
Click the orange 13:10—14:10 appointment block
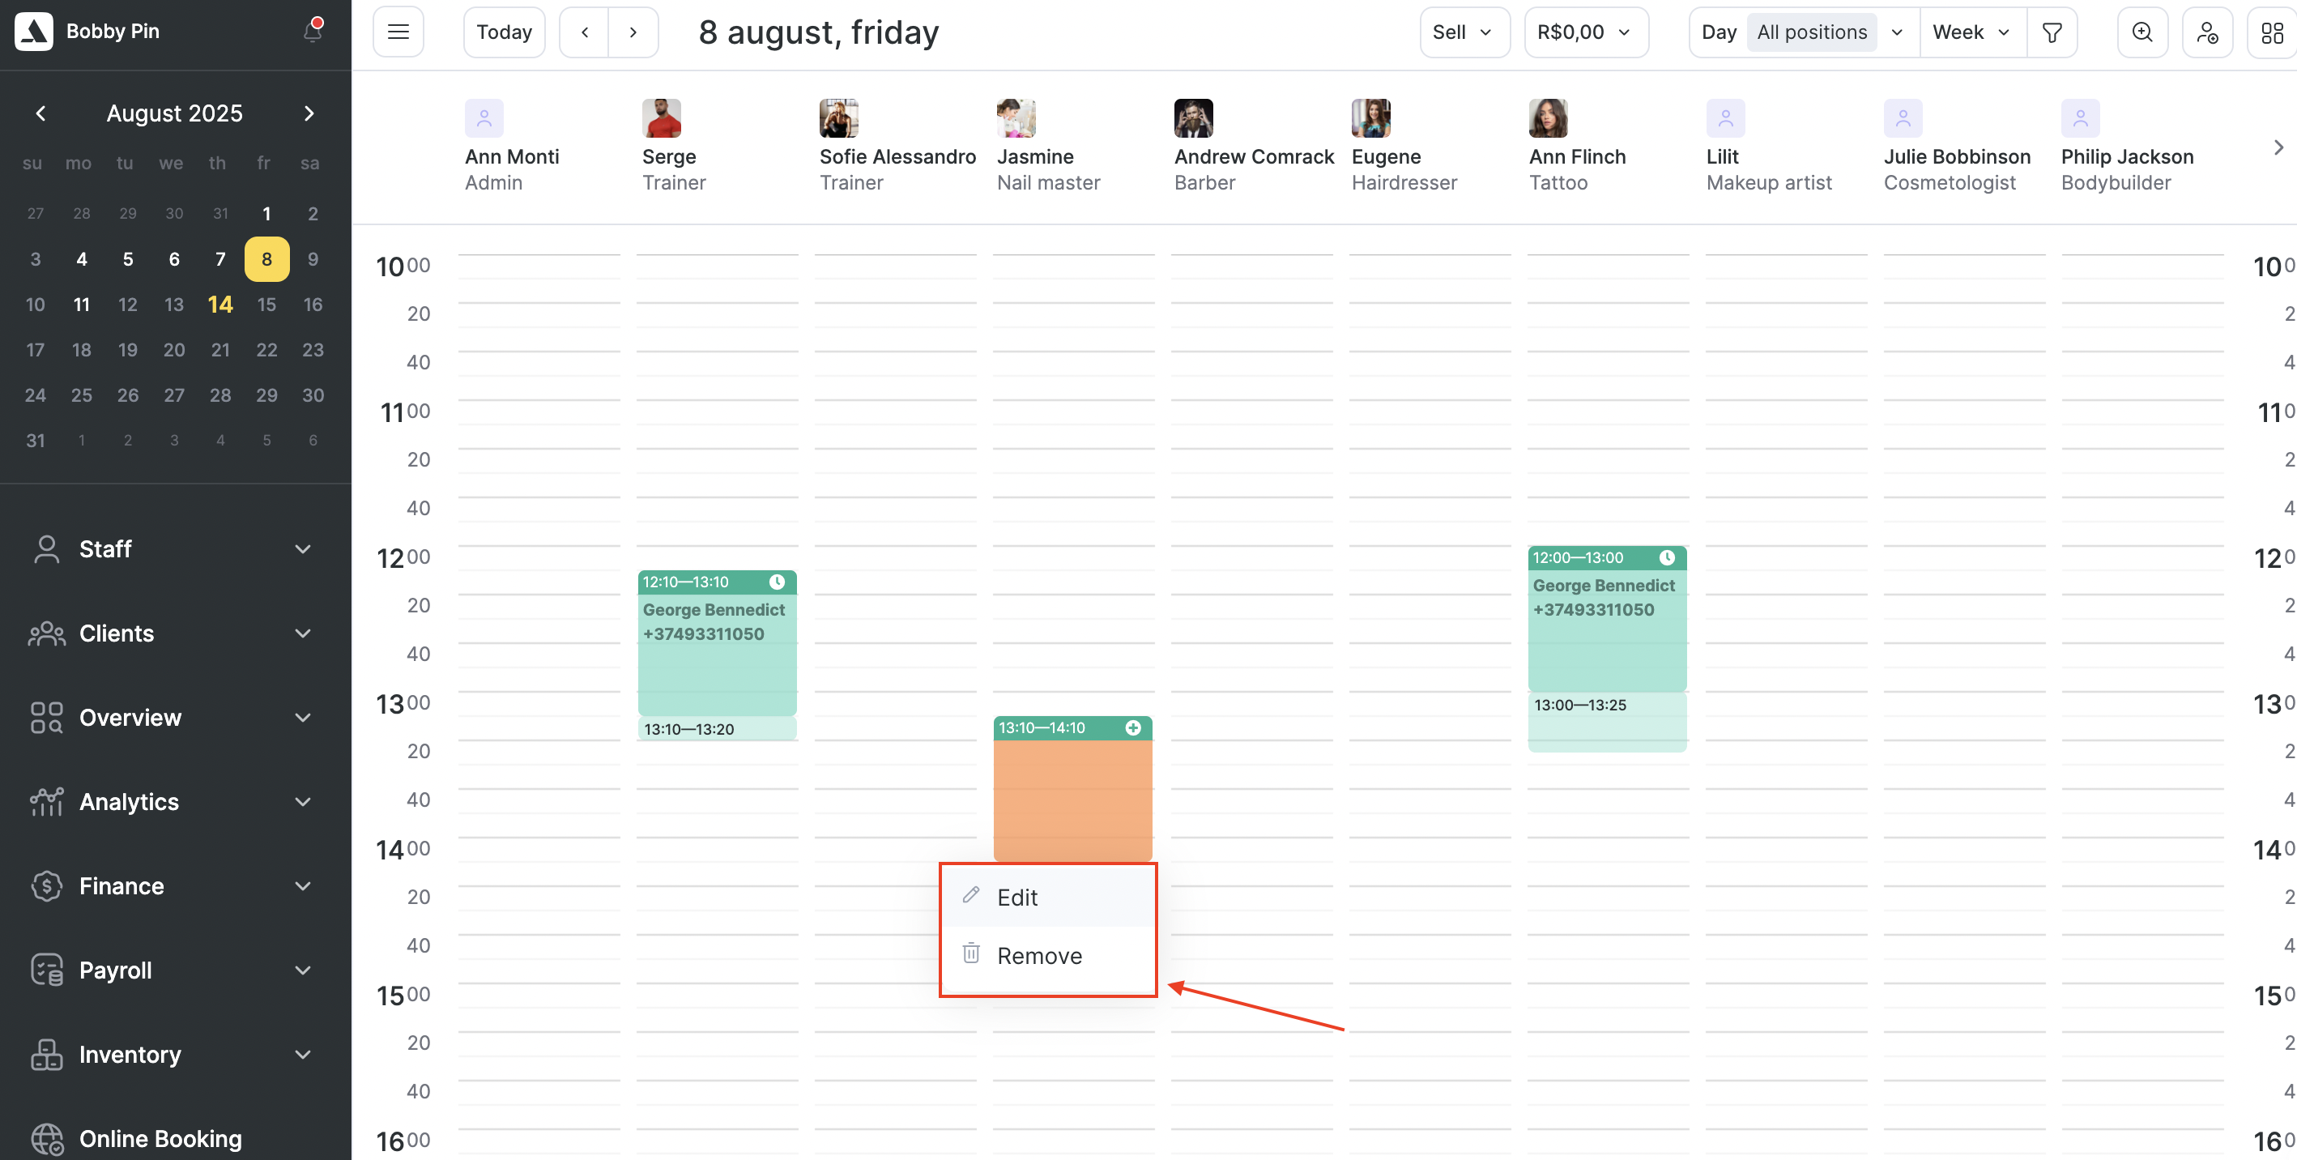pos(1072,798)
